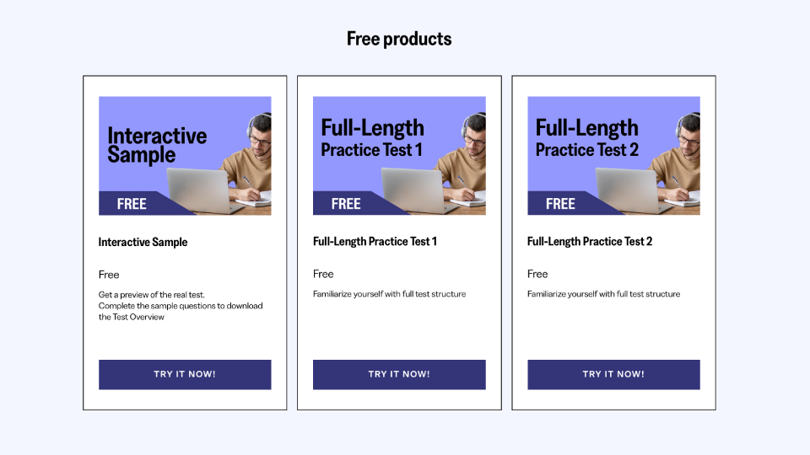Screen dimensions: 810x455
Task: Tap the FREE badge on Practice Test 1 banner
Action: (x=346, y=204)
